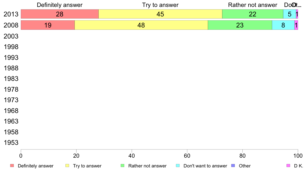Click the Try to answer column header
The image size is (305, 189).
click(160, 5)
